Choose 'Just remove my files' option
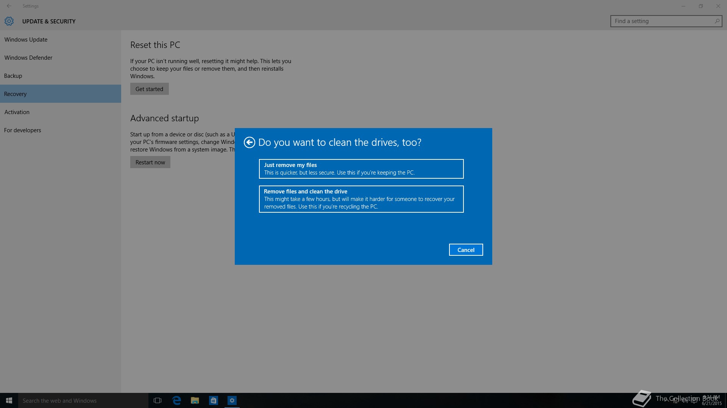The image size is (727, 408). click(361, 169)
